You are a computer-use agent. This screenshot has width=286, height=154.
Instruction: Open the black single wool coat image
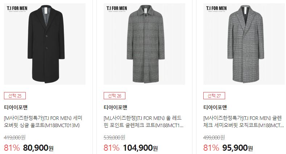(45, 44)
